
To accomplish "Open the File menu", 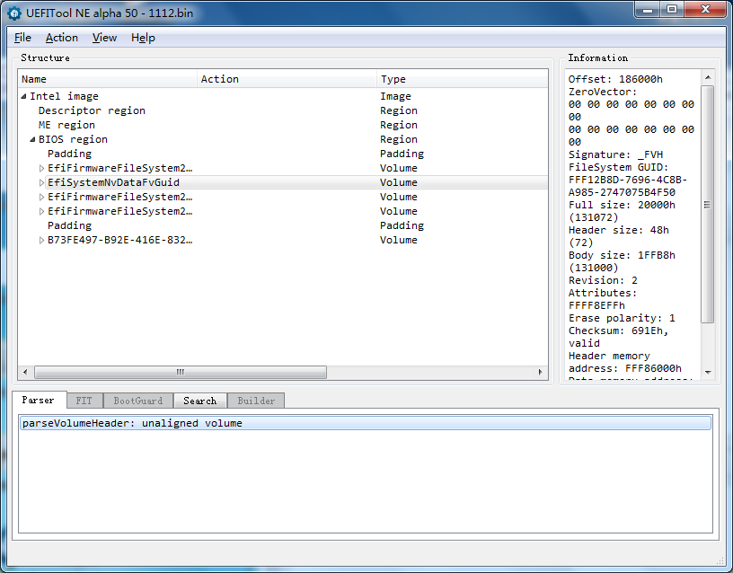I will [22, 38].
